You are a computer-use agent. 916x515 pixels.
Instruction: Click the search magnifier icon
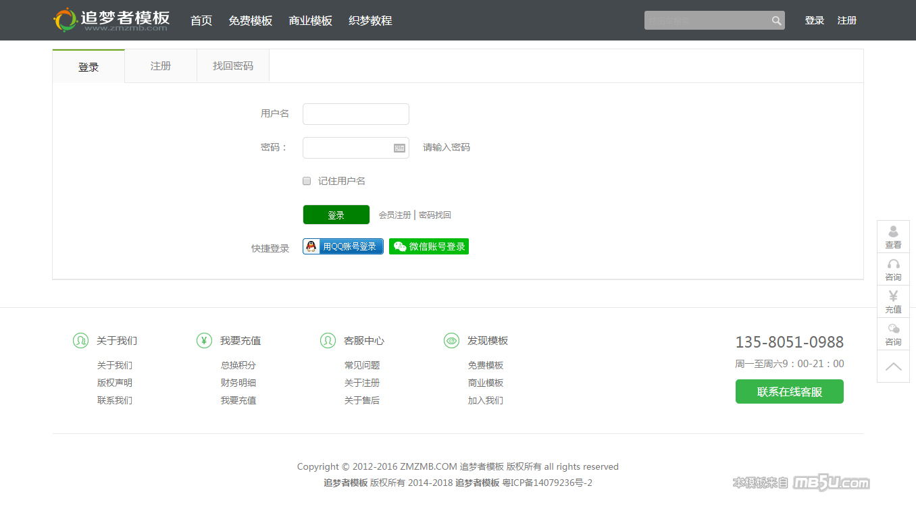[776, 21]
